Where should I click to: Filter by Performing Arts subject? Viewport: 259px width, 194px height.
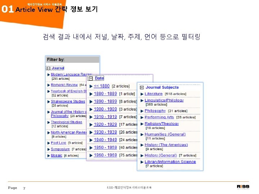(159, 117)
